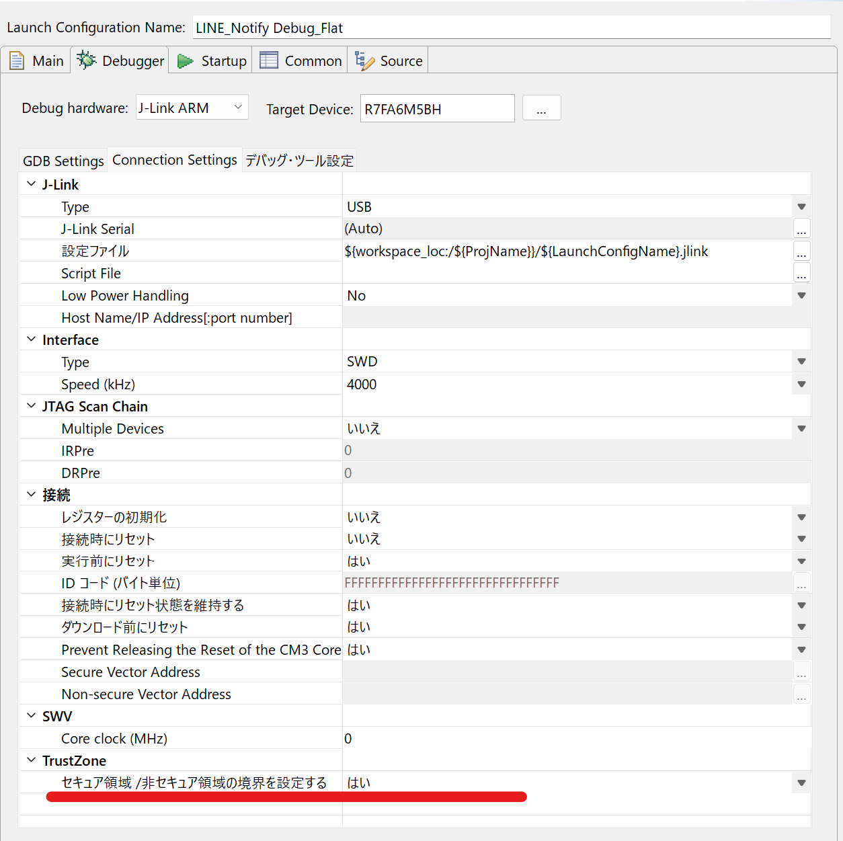Screen dimensions: 843x841
Task: Open the セキュア領域 boundary setting dropdown arrow
Action: click(801, 783)
